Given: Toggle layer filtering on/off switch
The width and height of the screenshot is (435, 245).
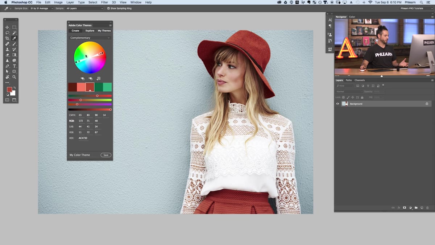Looking at the screenshot, I should (x=383, y=85).
